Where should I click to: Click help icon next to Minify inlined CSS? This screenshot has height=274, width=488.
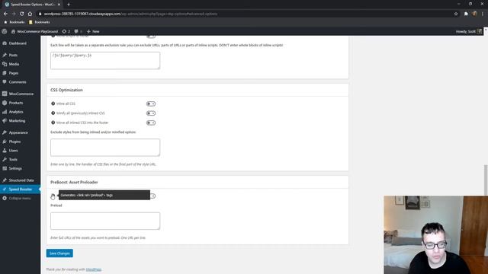[53, 113]
